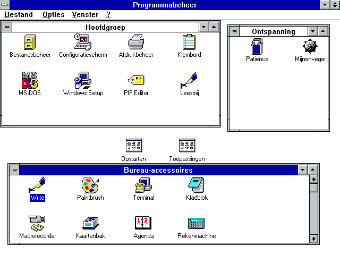Click the Ontspanning title bar
The image size is (340, 255).
274,31
